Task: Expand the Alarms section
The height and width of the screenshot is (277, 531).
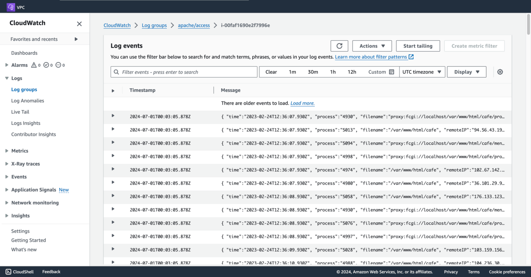Action: [7, 65]
